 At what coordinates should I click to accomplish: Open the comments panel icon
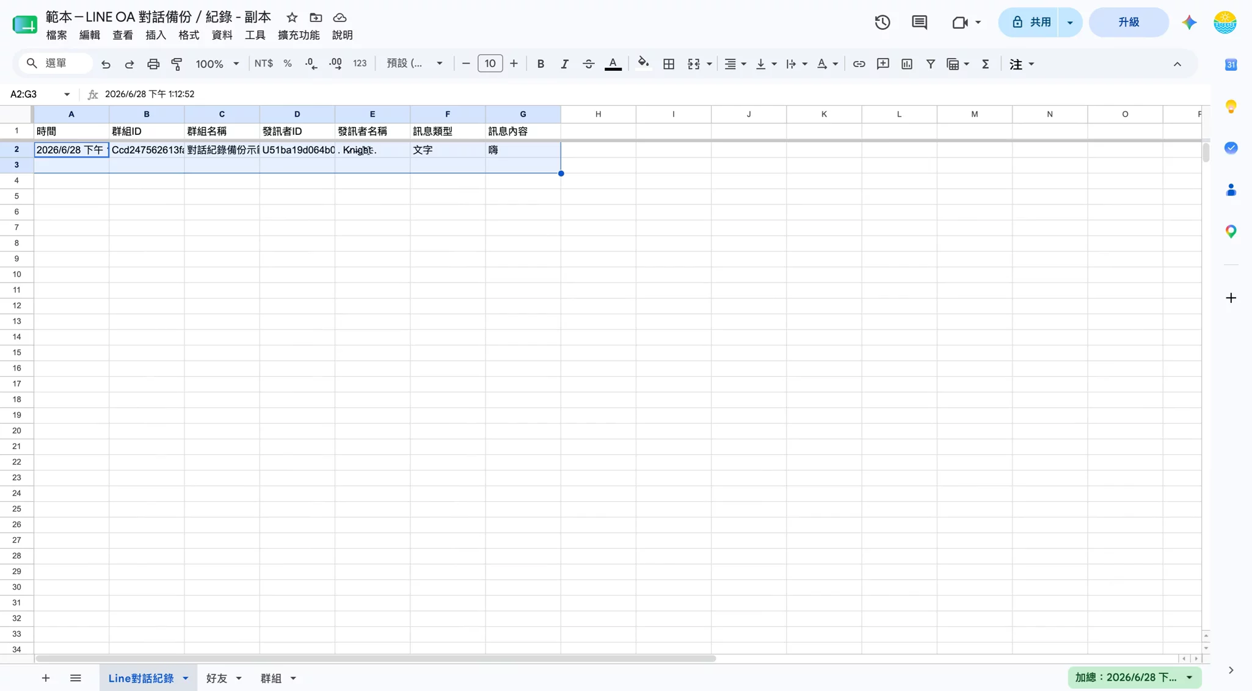coord(919,23)
